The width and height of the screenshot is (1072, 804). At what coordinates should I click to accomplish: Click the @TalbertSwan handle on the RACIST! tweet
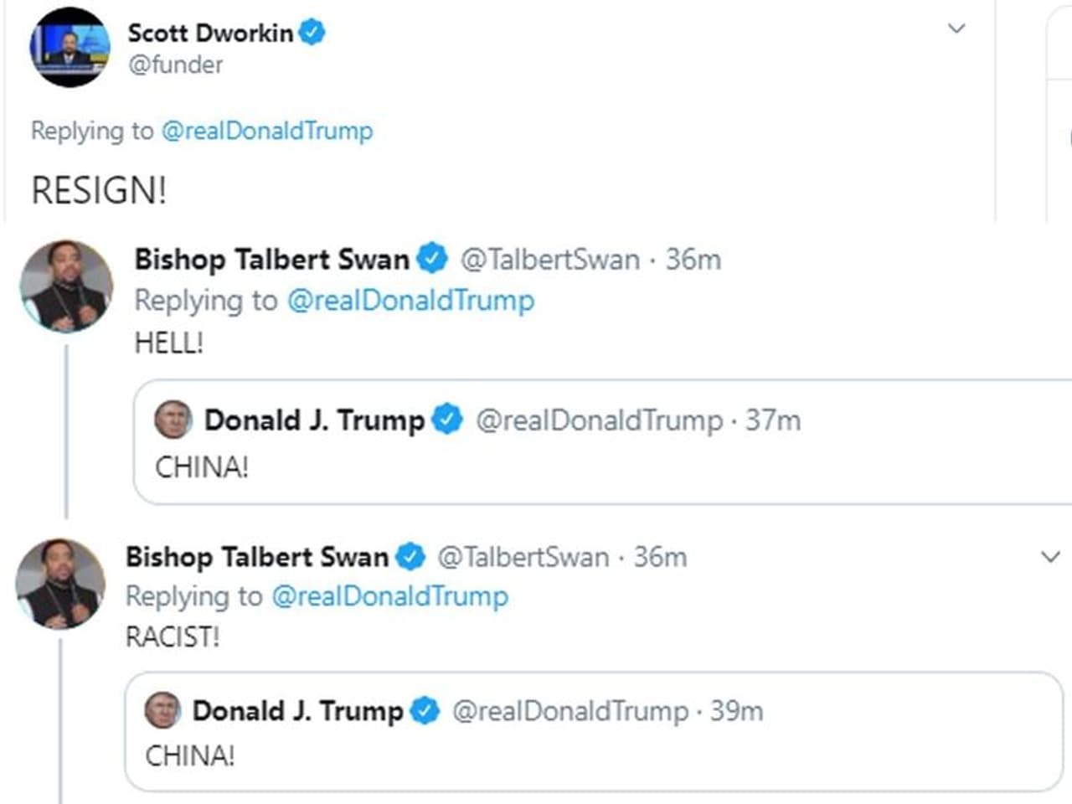pyautogui.click(x=523, y=557)
